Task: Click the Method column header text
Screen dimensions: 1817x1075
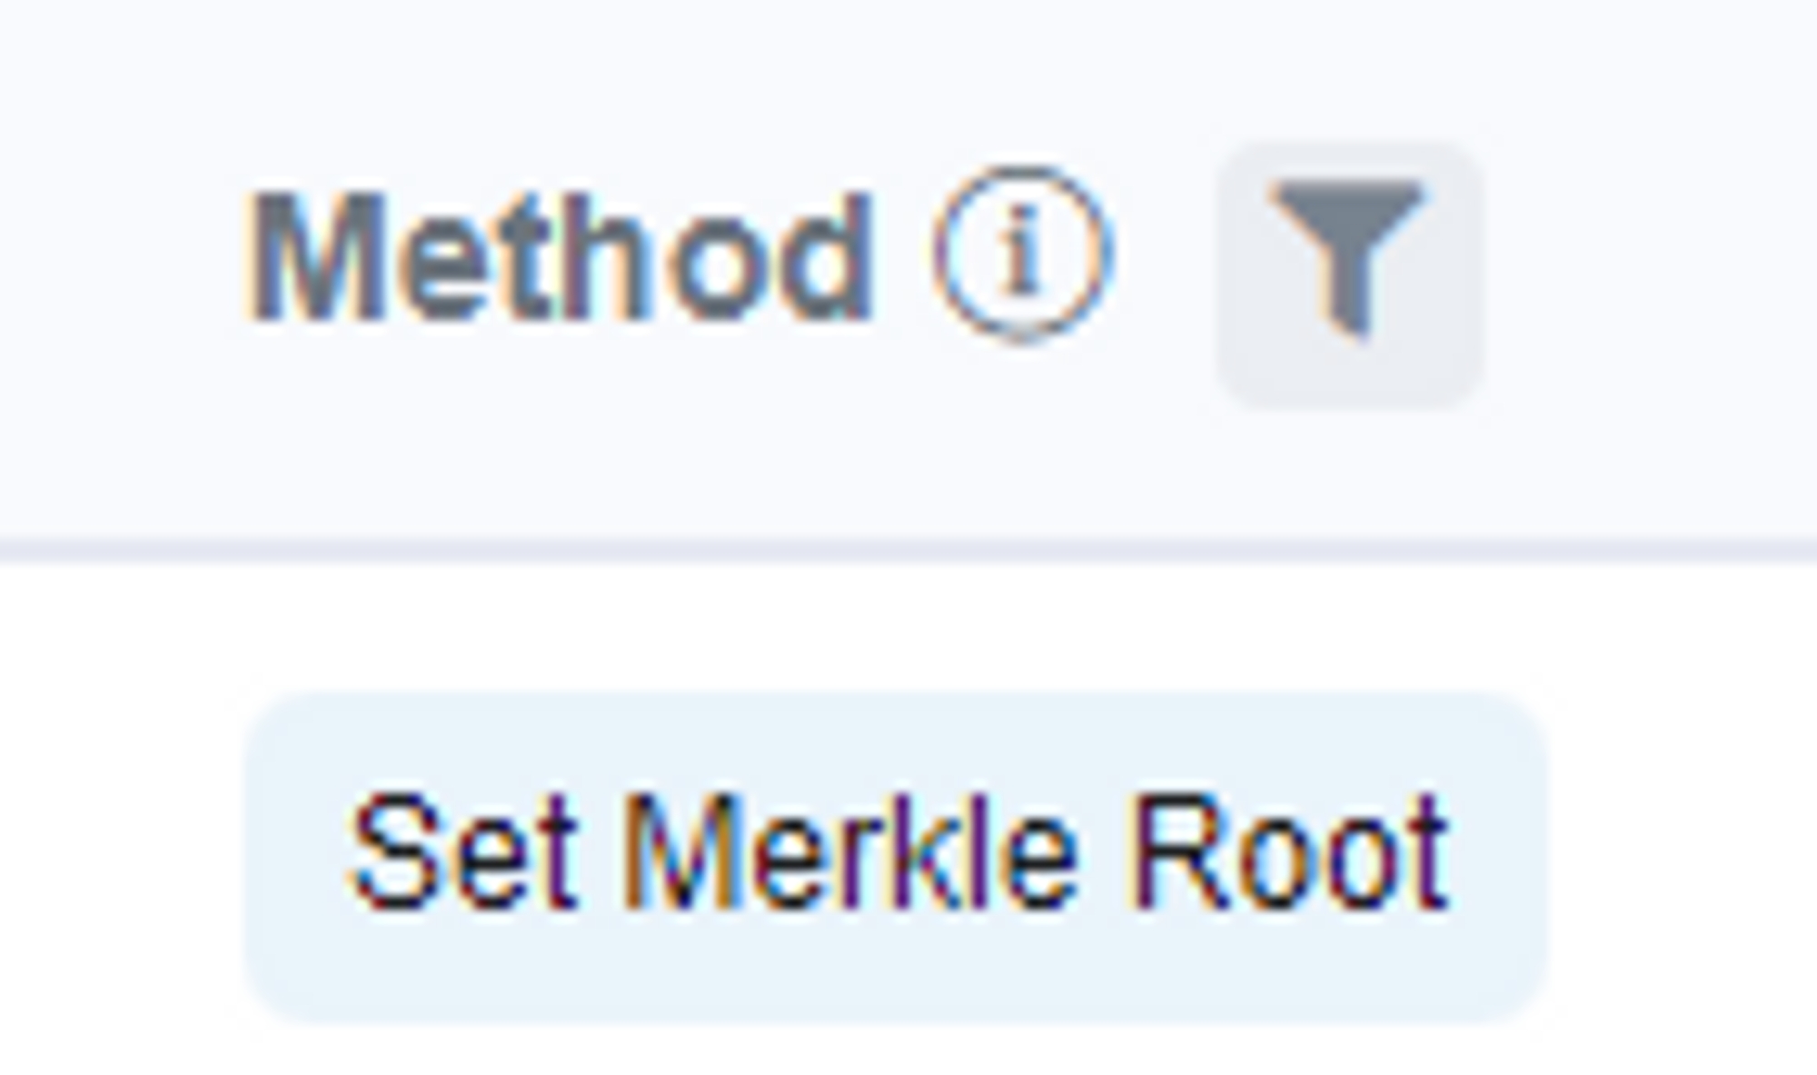Action: click(559, 256)
